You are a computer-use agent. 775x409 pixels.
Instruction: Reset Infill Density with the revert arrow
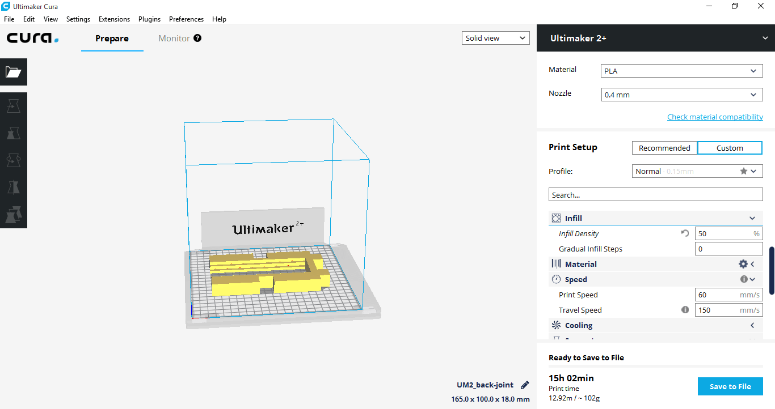coord(685,233)
